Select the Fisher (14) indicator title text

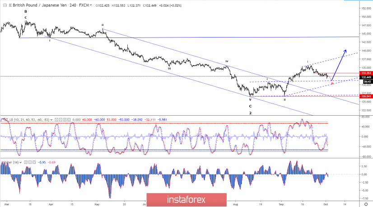[10, 162]
